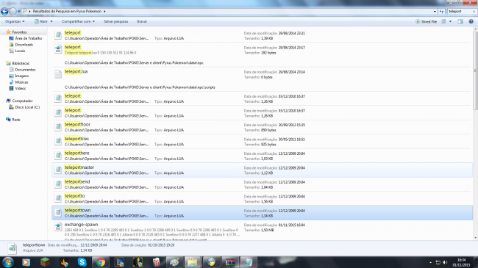Click the blank icon of teleport.lua
Viewport: 478px width, 268px height.
[58, 73]
